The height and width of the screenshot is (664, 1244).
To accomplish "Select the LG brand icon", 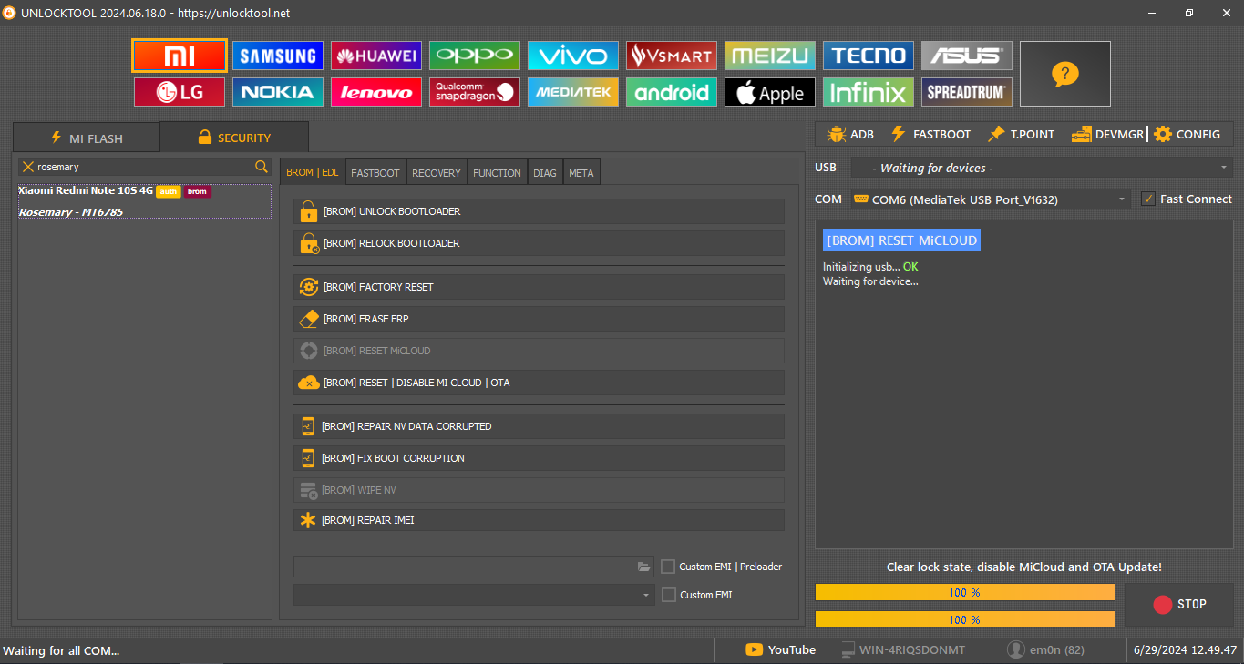I will point(180,92).
